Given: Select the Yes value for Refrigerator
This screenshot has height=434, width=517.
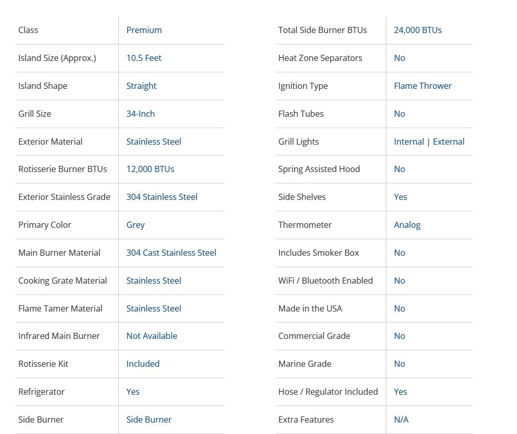Looking at the screenshot, I should tap(133, 392).
